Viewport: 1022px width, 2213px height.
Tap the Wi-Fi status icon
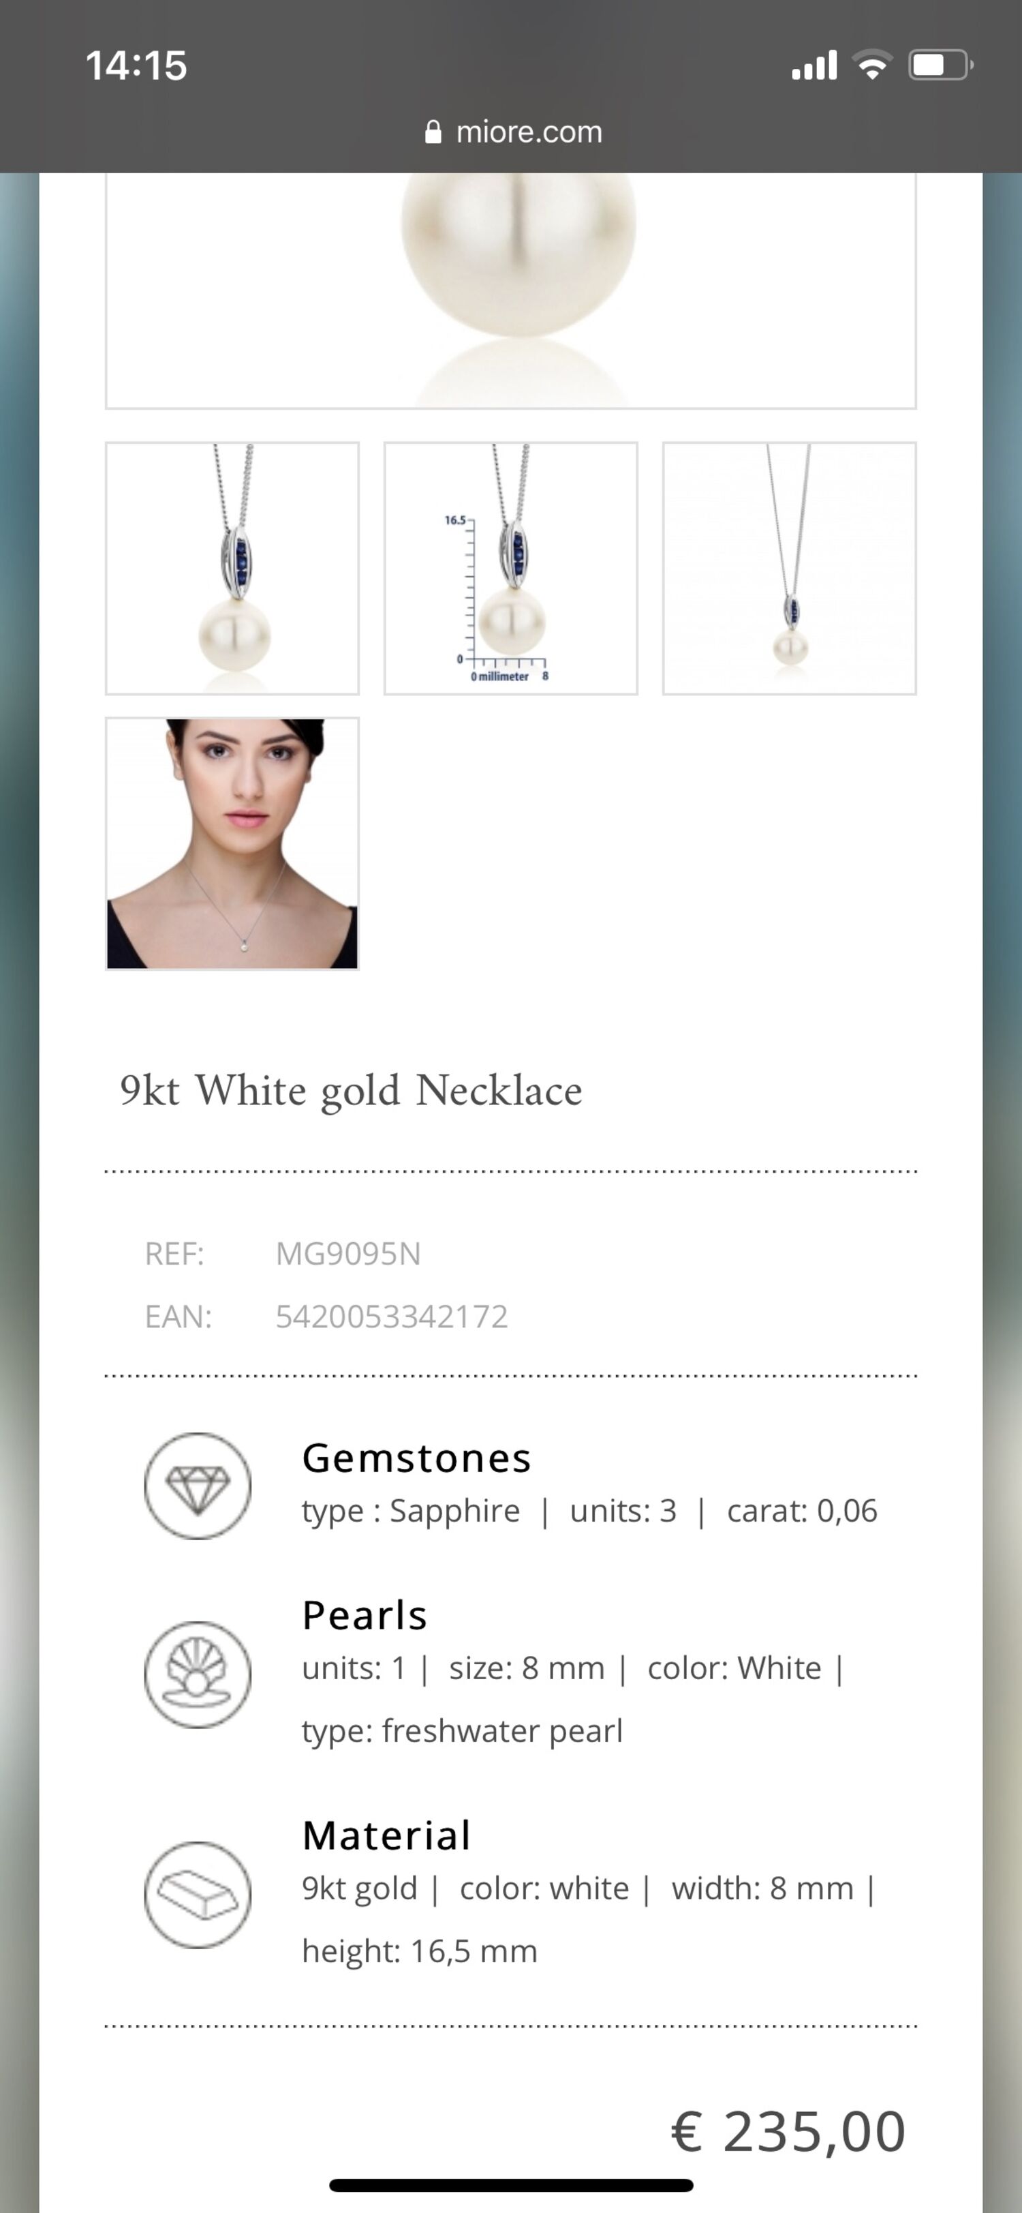coord(871,65)
